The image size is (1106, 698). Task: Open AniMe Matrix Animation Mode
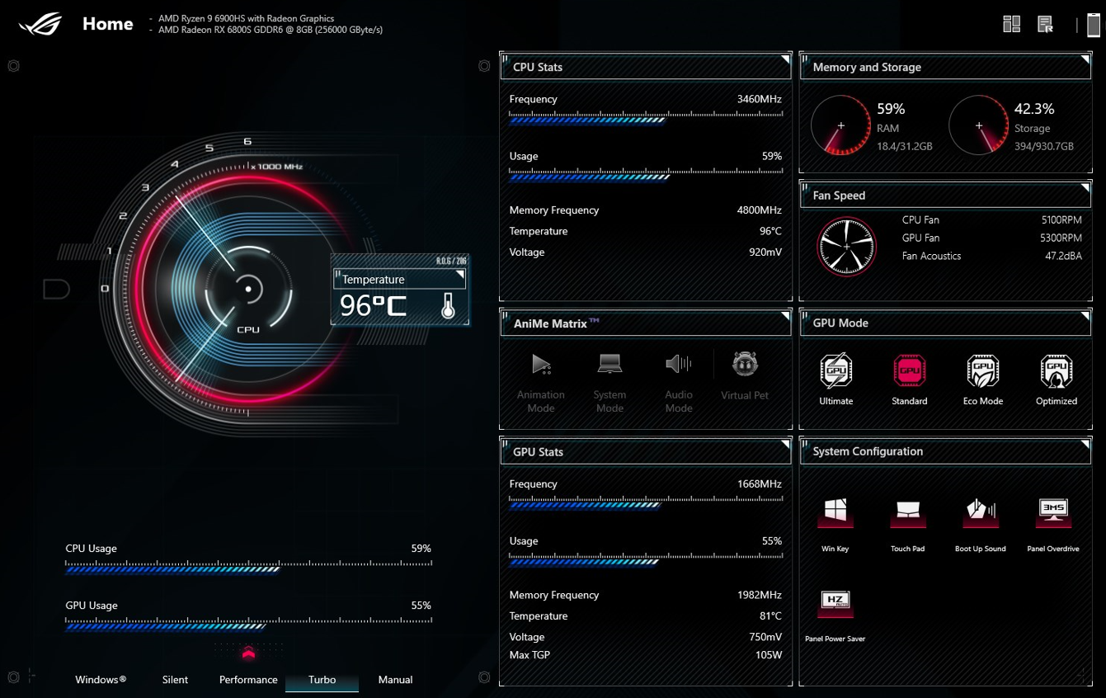(x=541, y=364)
